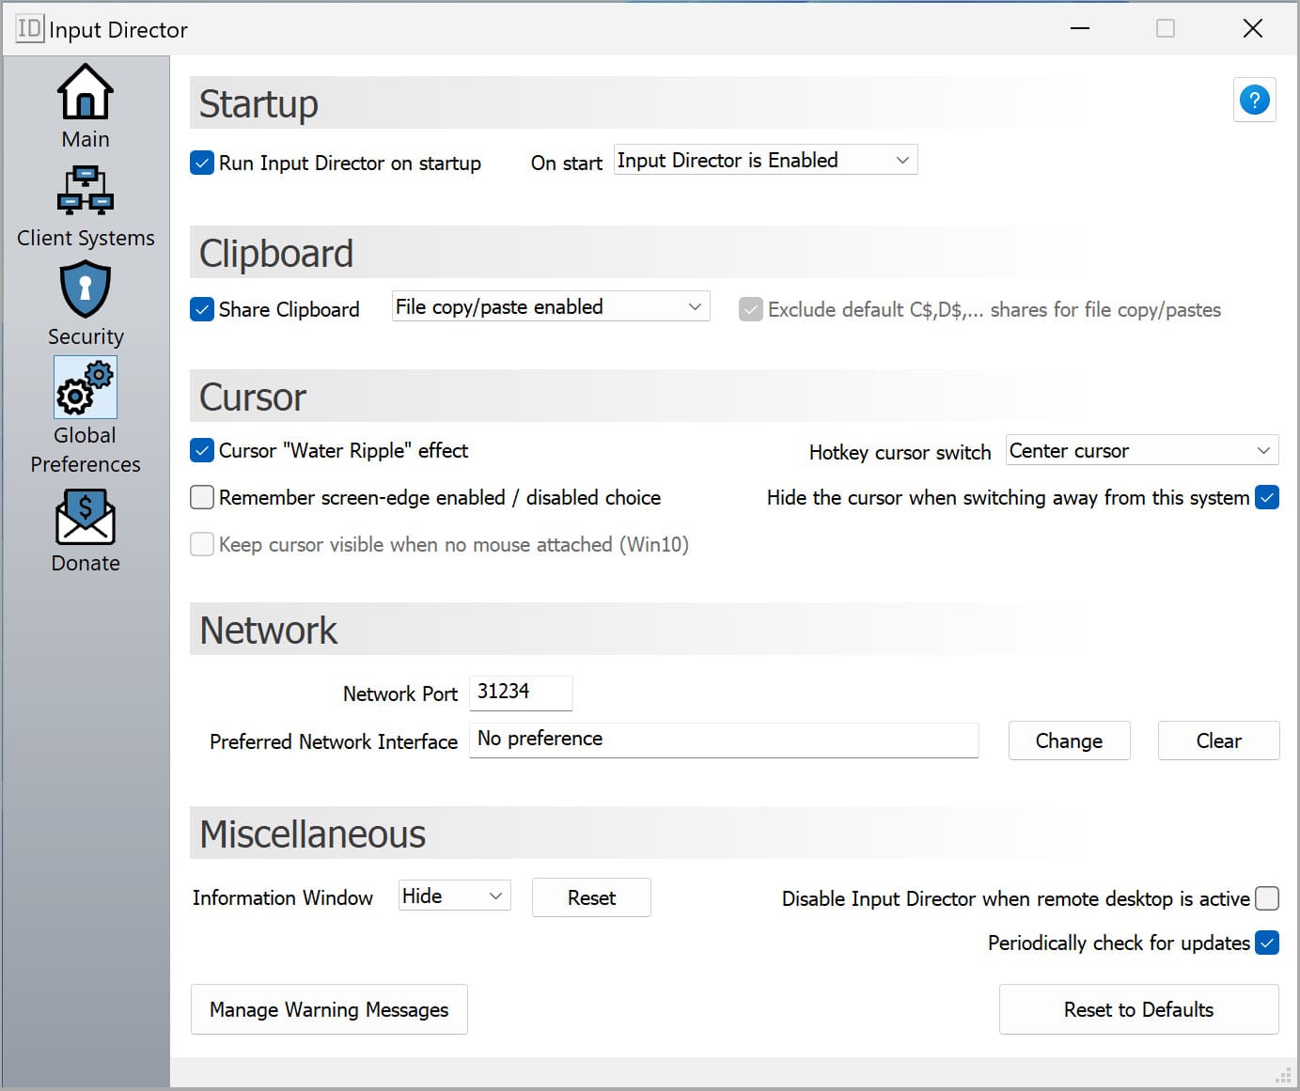This screenshot has height=1091, width=1300.
Task: Go to Client Systems network icon
Action: pyautogui.click(x=86, y=191)
